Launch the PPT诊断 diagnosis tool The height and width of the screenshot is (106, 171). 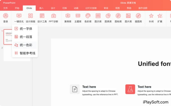pyautogui.click(x=53, y=18)
